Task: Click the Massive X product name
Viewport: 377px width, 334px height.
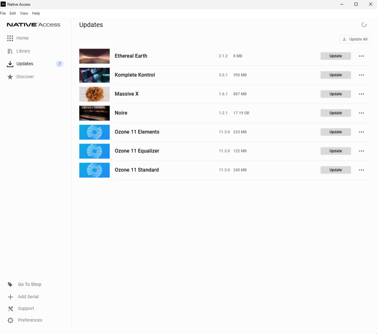Action: pos(126,94)
